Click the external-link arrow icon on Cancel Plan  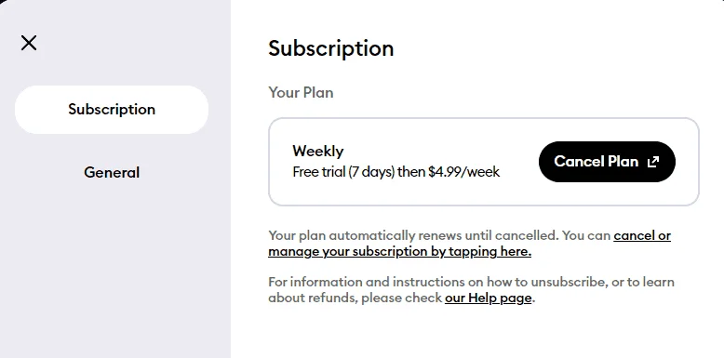coord(653,162)
